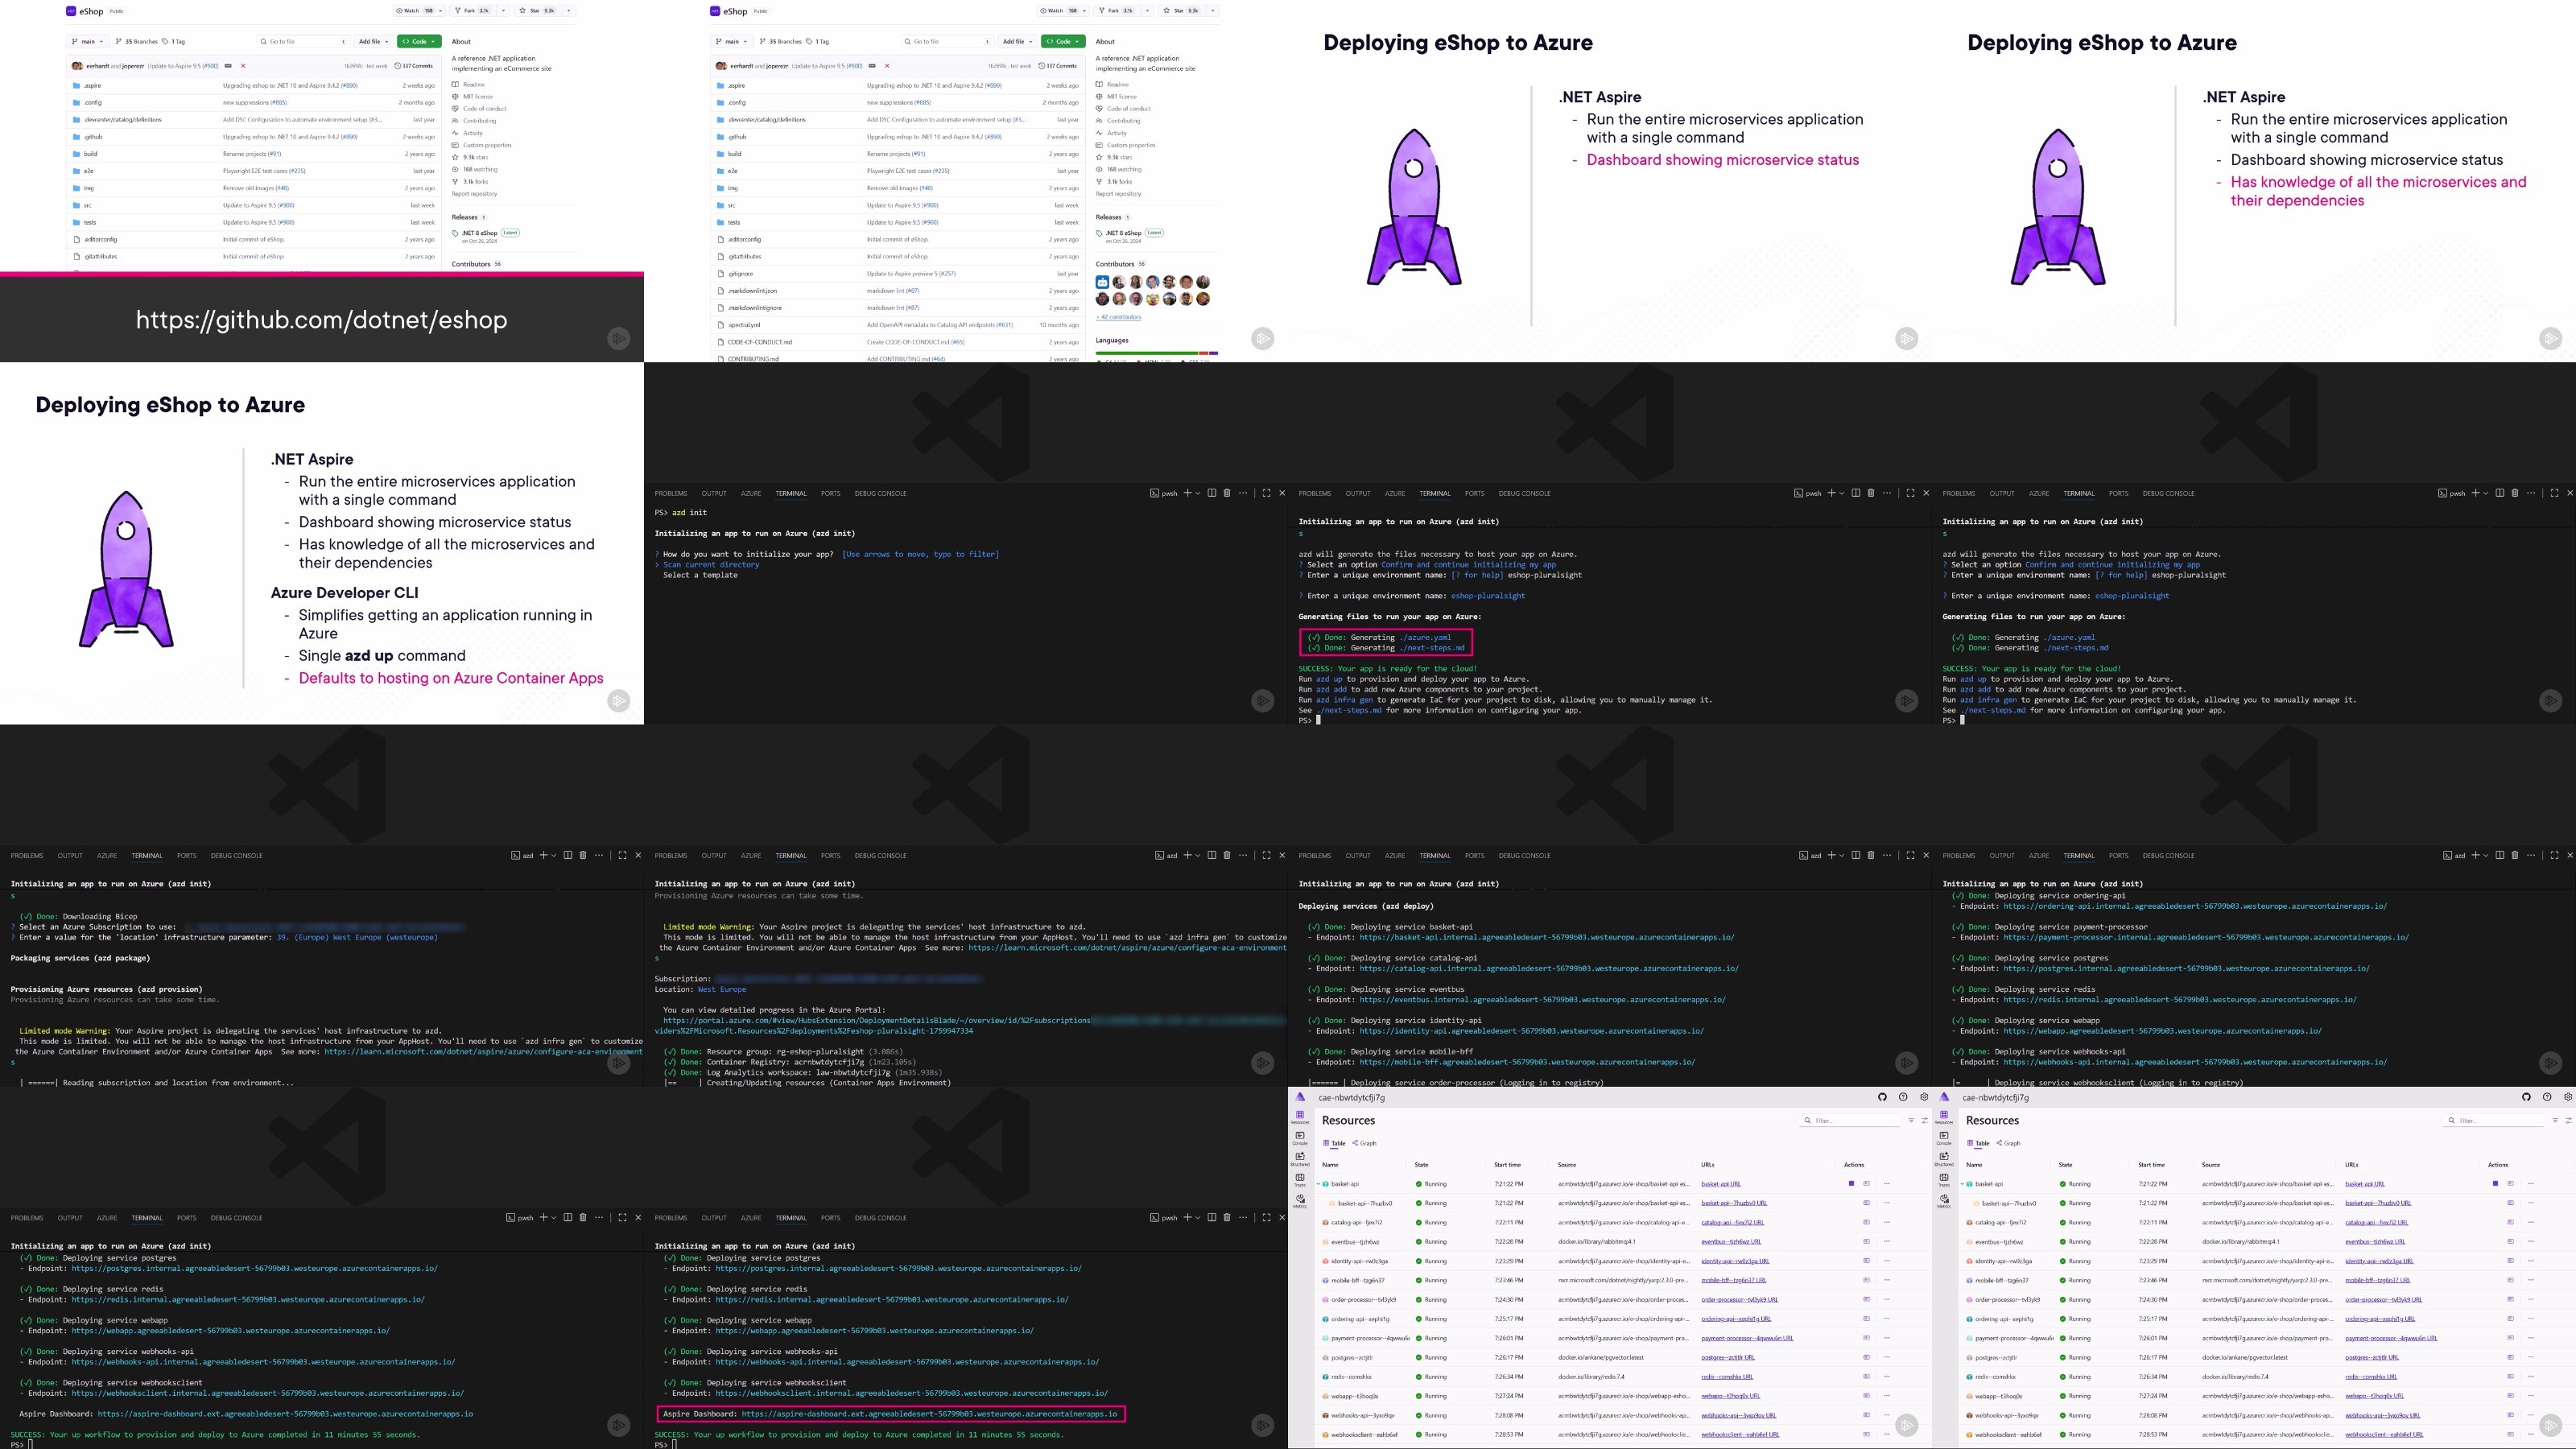Select 'Scan current directory' option
This screenshot has height=1449, width=2576.
(711, 565)
